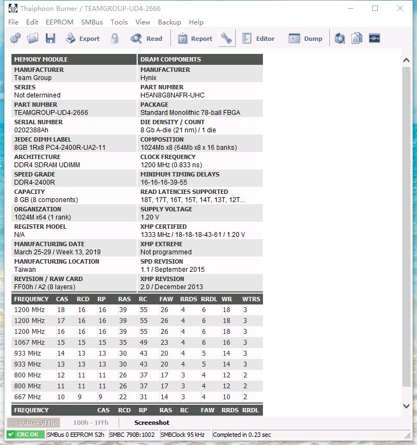Open a file with the folder icon

click(x=33, y=39)
